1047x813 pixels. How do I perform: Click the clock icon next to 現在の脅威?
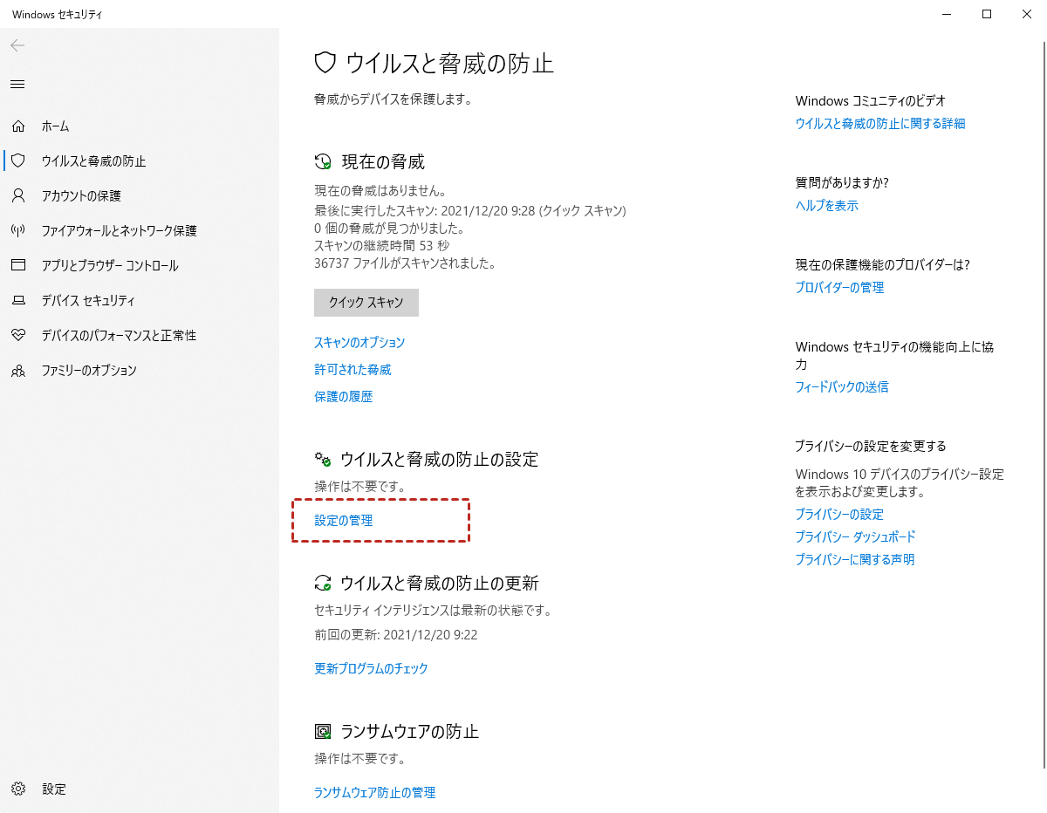(323, 161)
